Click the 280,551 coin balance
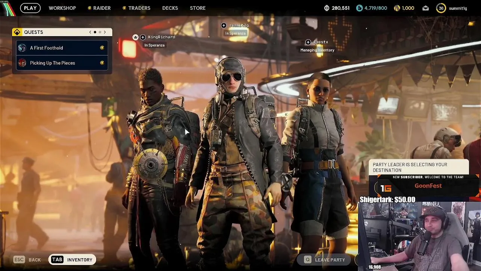This screenshot has height=271, width=481. point(340,8)
